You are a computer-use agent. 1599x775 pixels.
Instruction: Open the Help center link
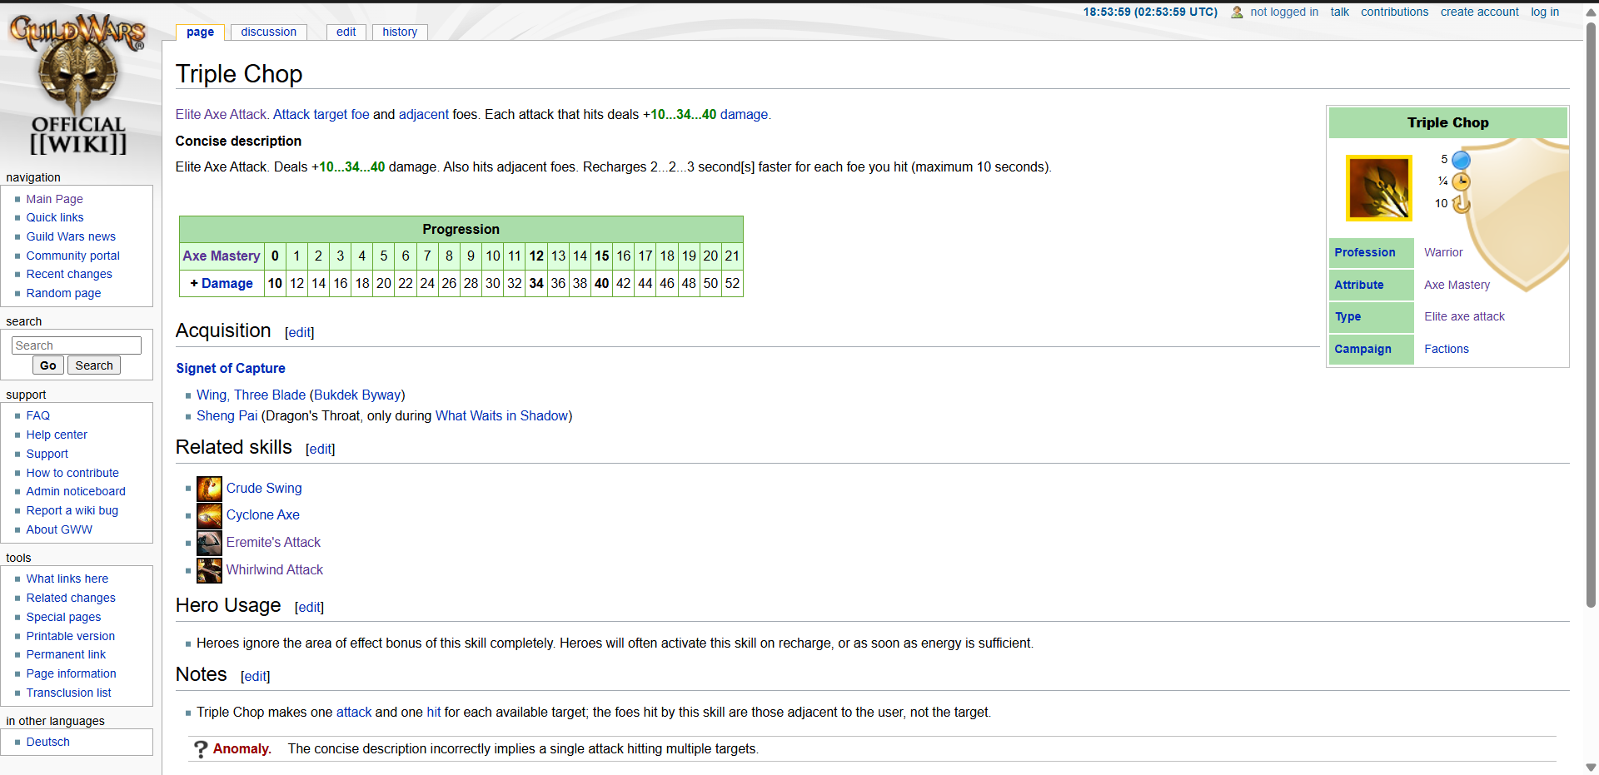pyautogui.click(x=57, y=435)
